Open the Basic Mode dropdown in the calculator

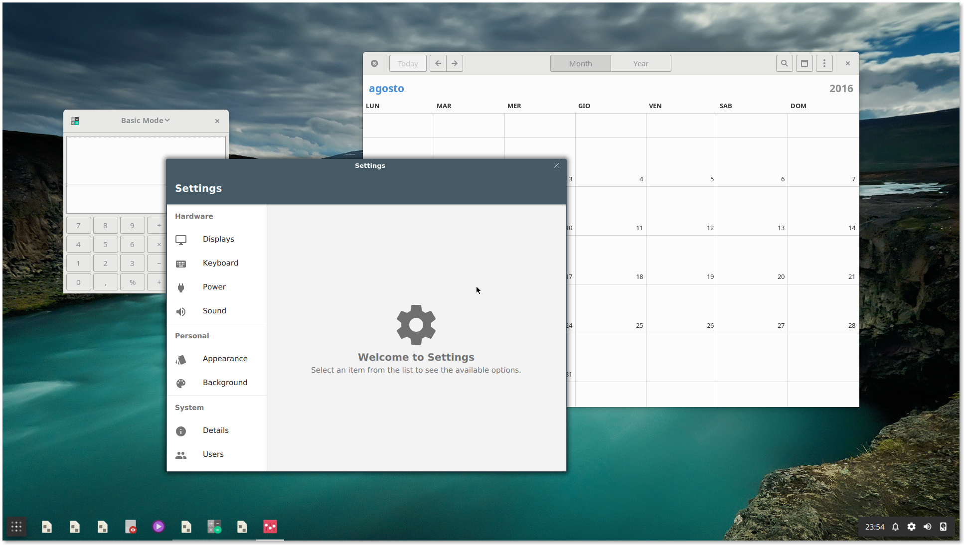pos(145,120)
